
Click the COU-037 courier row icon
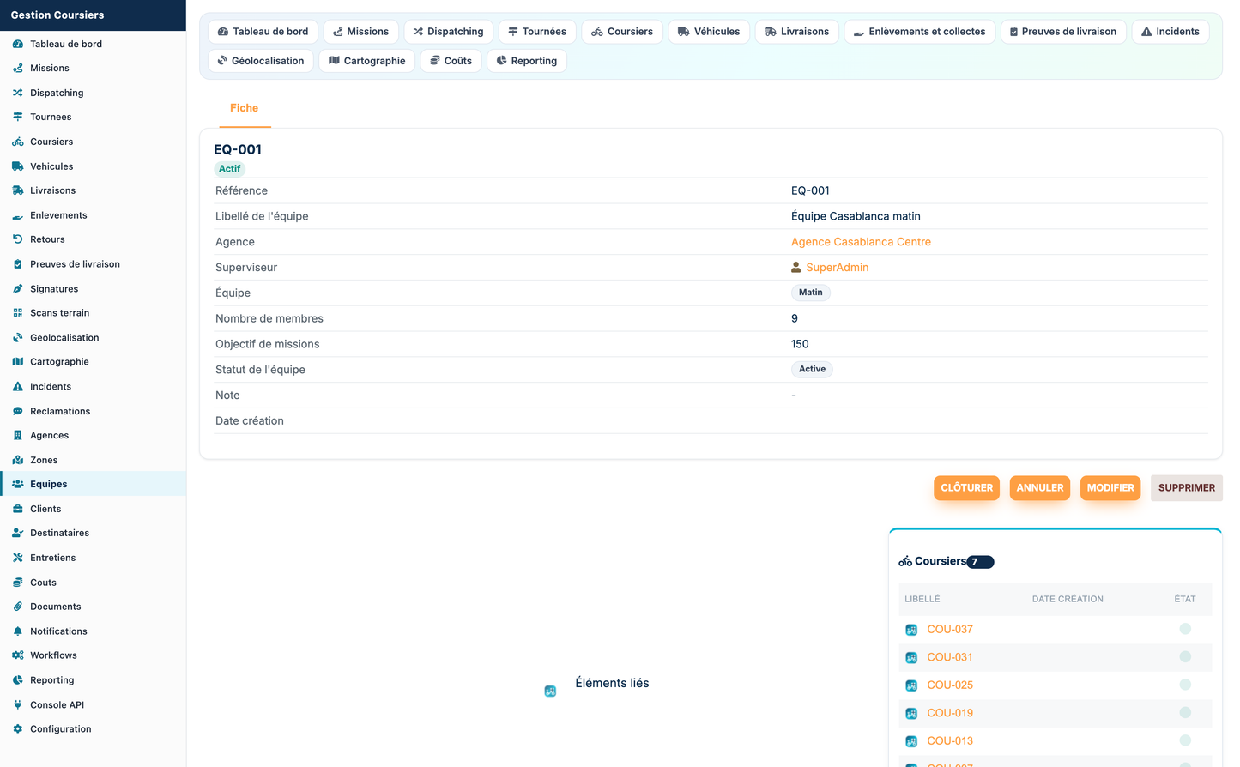pyautogui.click(x=911, y=630)
